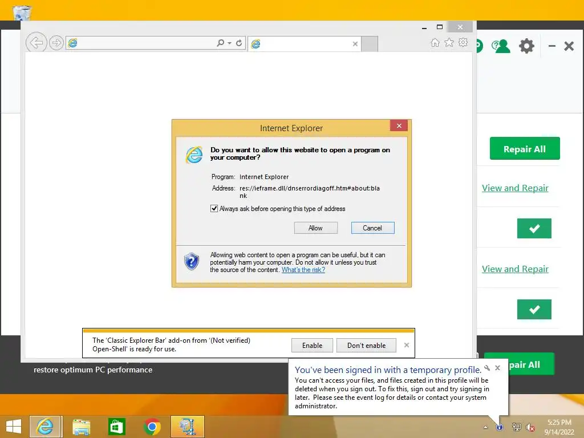Launch Google Chrome from taskbar
The height and width of the screenshot is (438, 584).
pyautogui.click(x=152, y=427)
